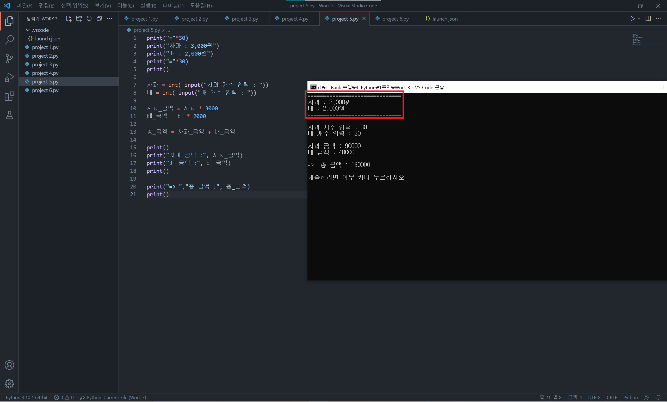Open explorer Views and More Actions menu
The width and height of the screenshot is (667, 402).
pyautogui.click(x=109, y=19)
